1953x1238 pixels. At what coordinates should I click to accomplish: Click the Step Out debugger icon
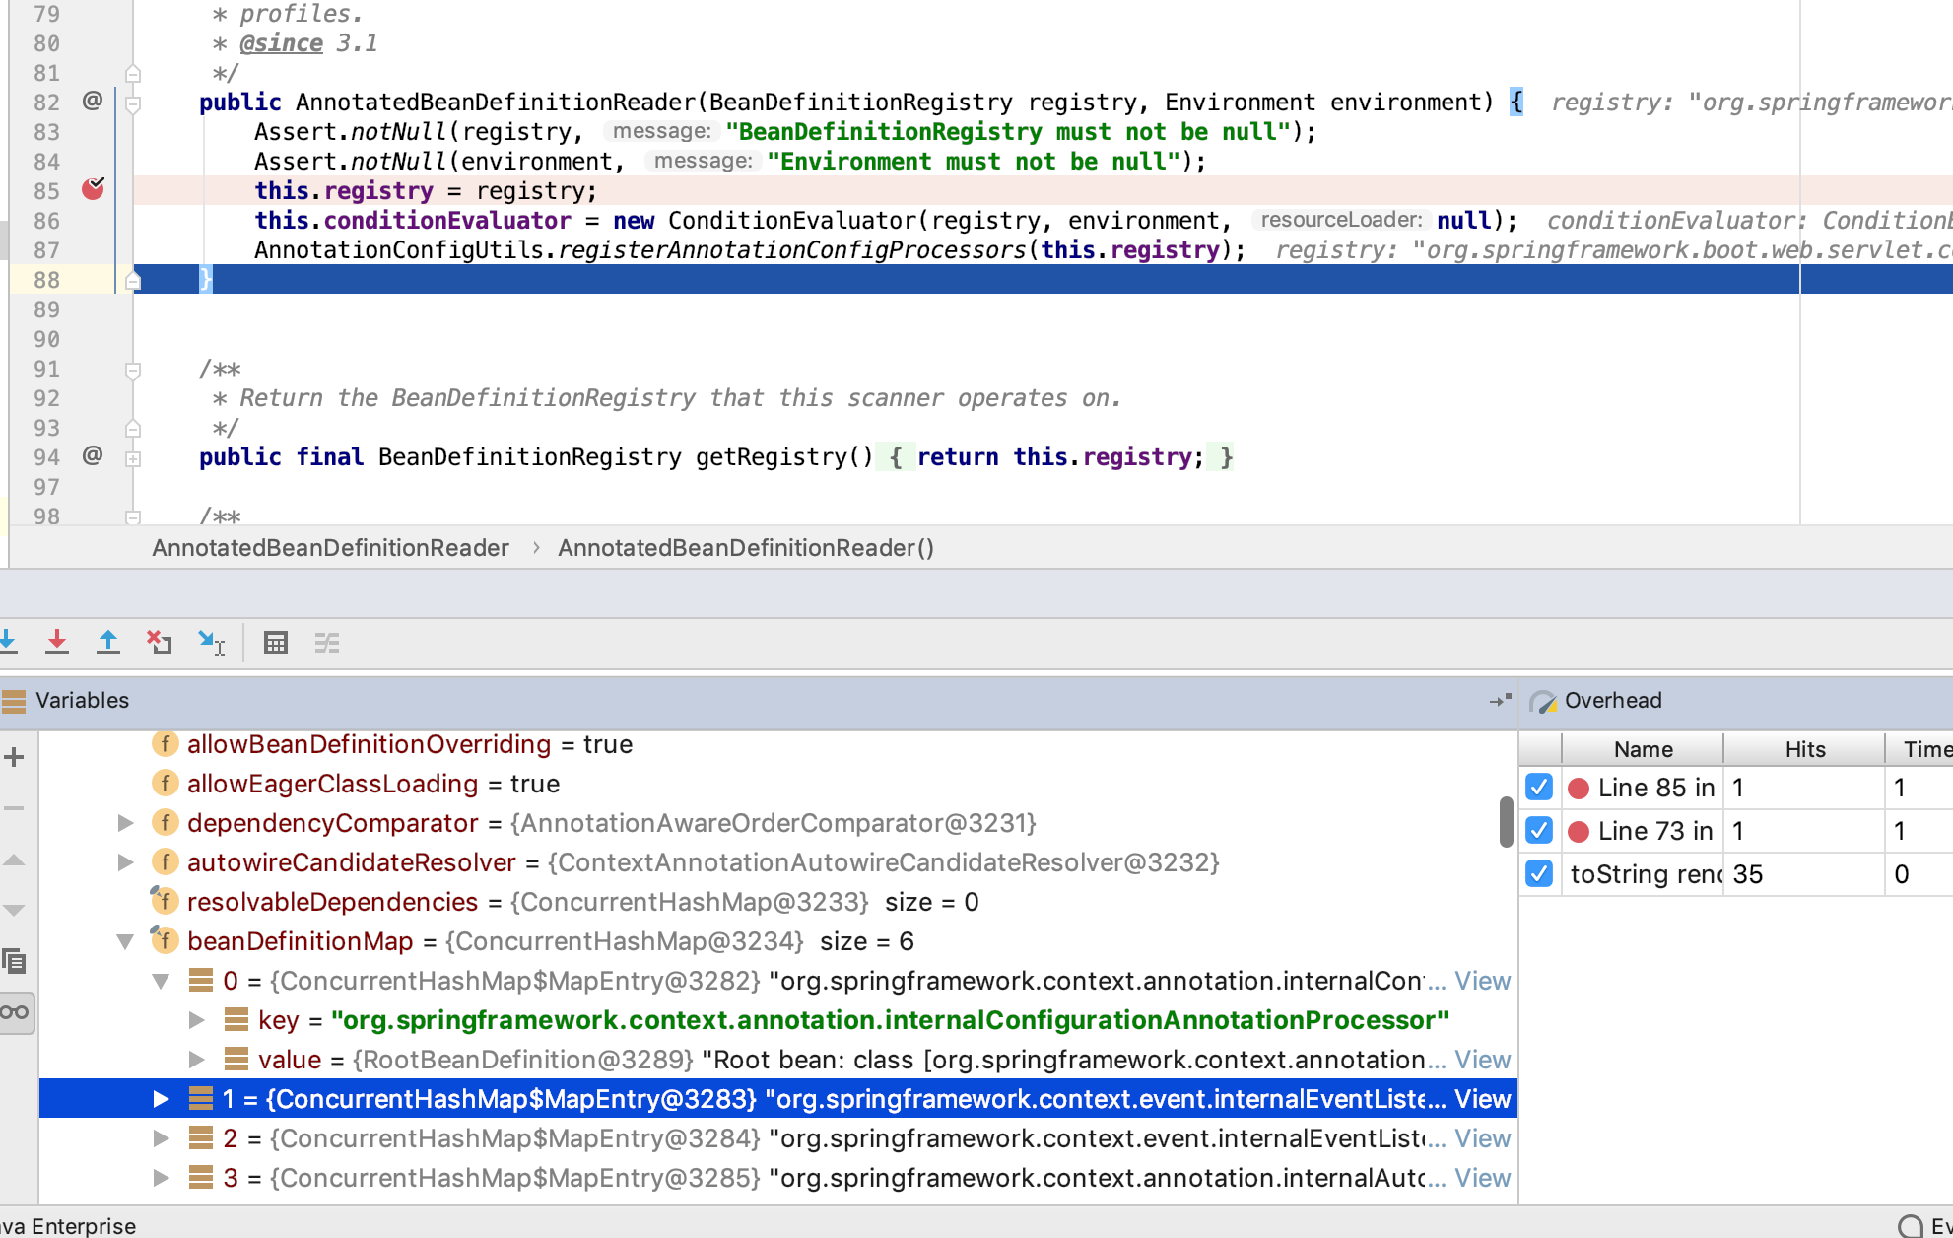click(x=108, y=643)
